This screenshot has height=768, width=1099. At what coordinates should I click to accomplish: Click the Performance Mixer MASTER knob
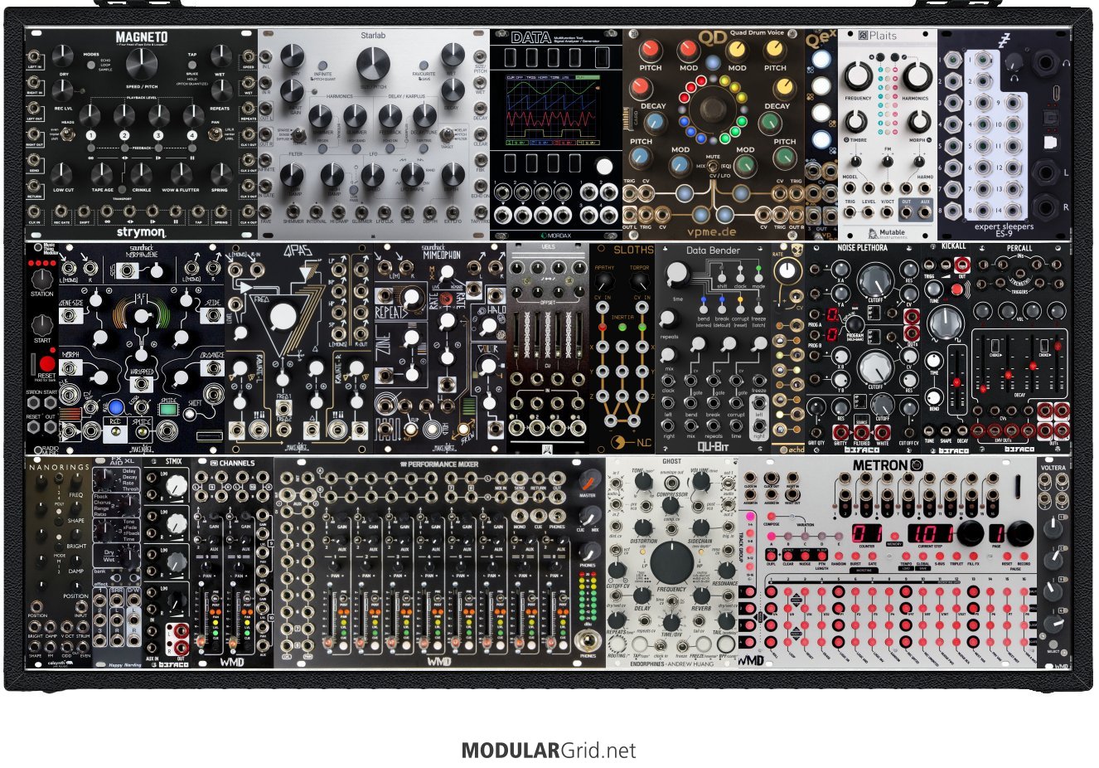[x=588, y=481]
